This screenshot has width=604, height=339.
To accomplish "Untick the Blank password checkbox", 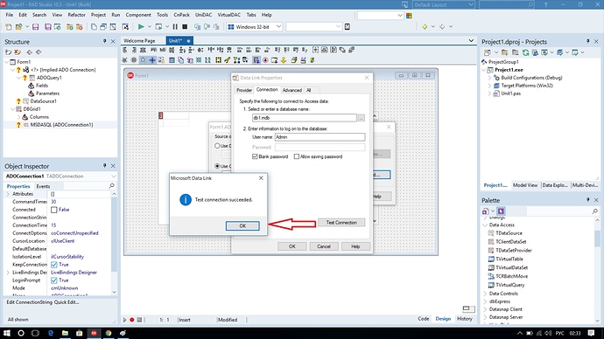I will tap(255, 156).
